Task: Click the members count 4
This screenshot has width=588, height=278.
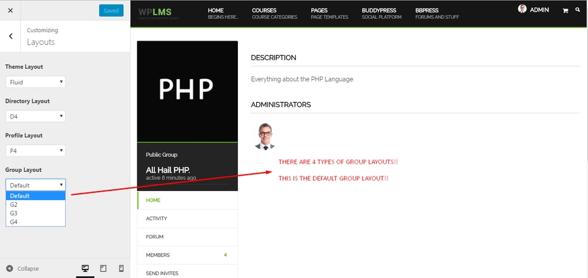Action: click(x=225, y=255)
